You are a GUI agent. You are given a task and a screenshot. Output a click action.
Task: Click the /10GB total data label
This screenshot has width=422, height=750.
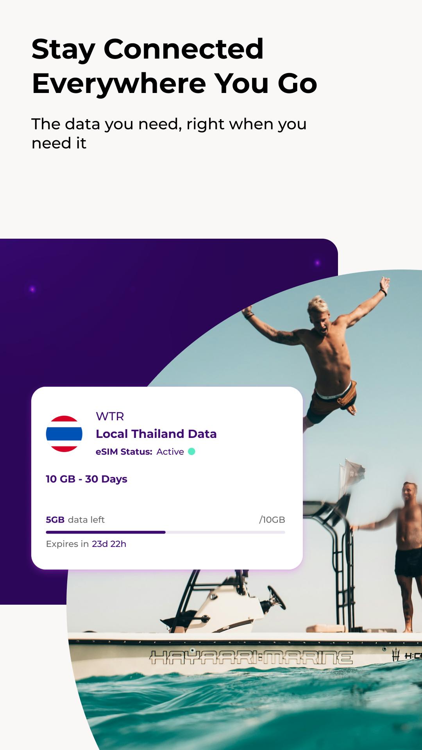point(272,520)
